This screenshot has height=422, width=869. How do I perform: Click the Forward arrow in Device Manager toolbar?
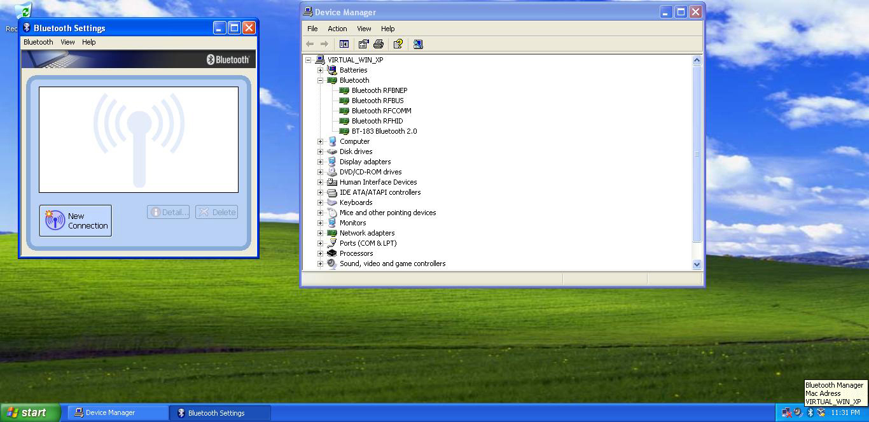click(x=324, y=44)
